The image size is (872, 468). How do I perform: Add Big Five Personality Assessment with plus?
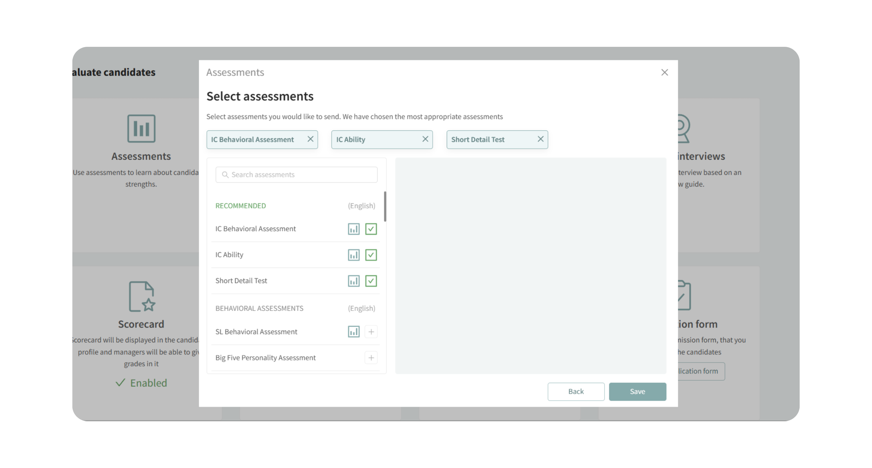(x=371, y=357)
